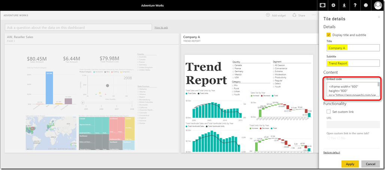
Task: Check Canada in Trend Report Country slicer
Action: click(233, 65)
